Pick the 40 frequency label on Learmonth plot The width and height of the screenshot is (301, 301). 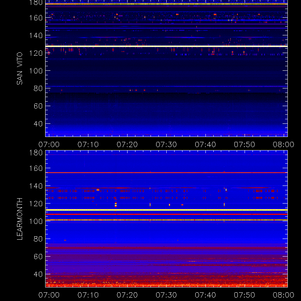pos(38,274)
